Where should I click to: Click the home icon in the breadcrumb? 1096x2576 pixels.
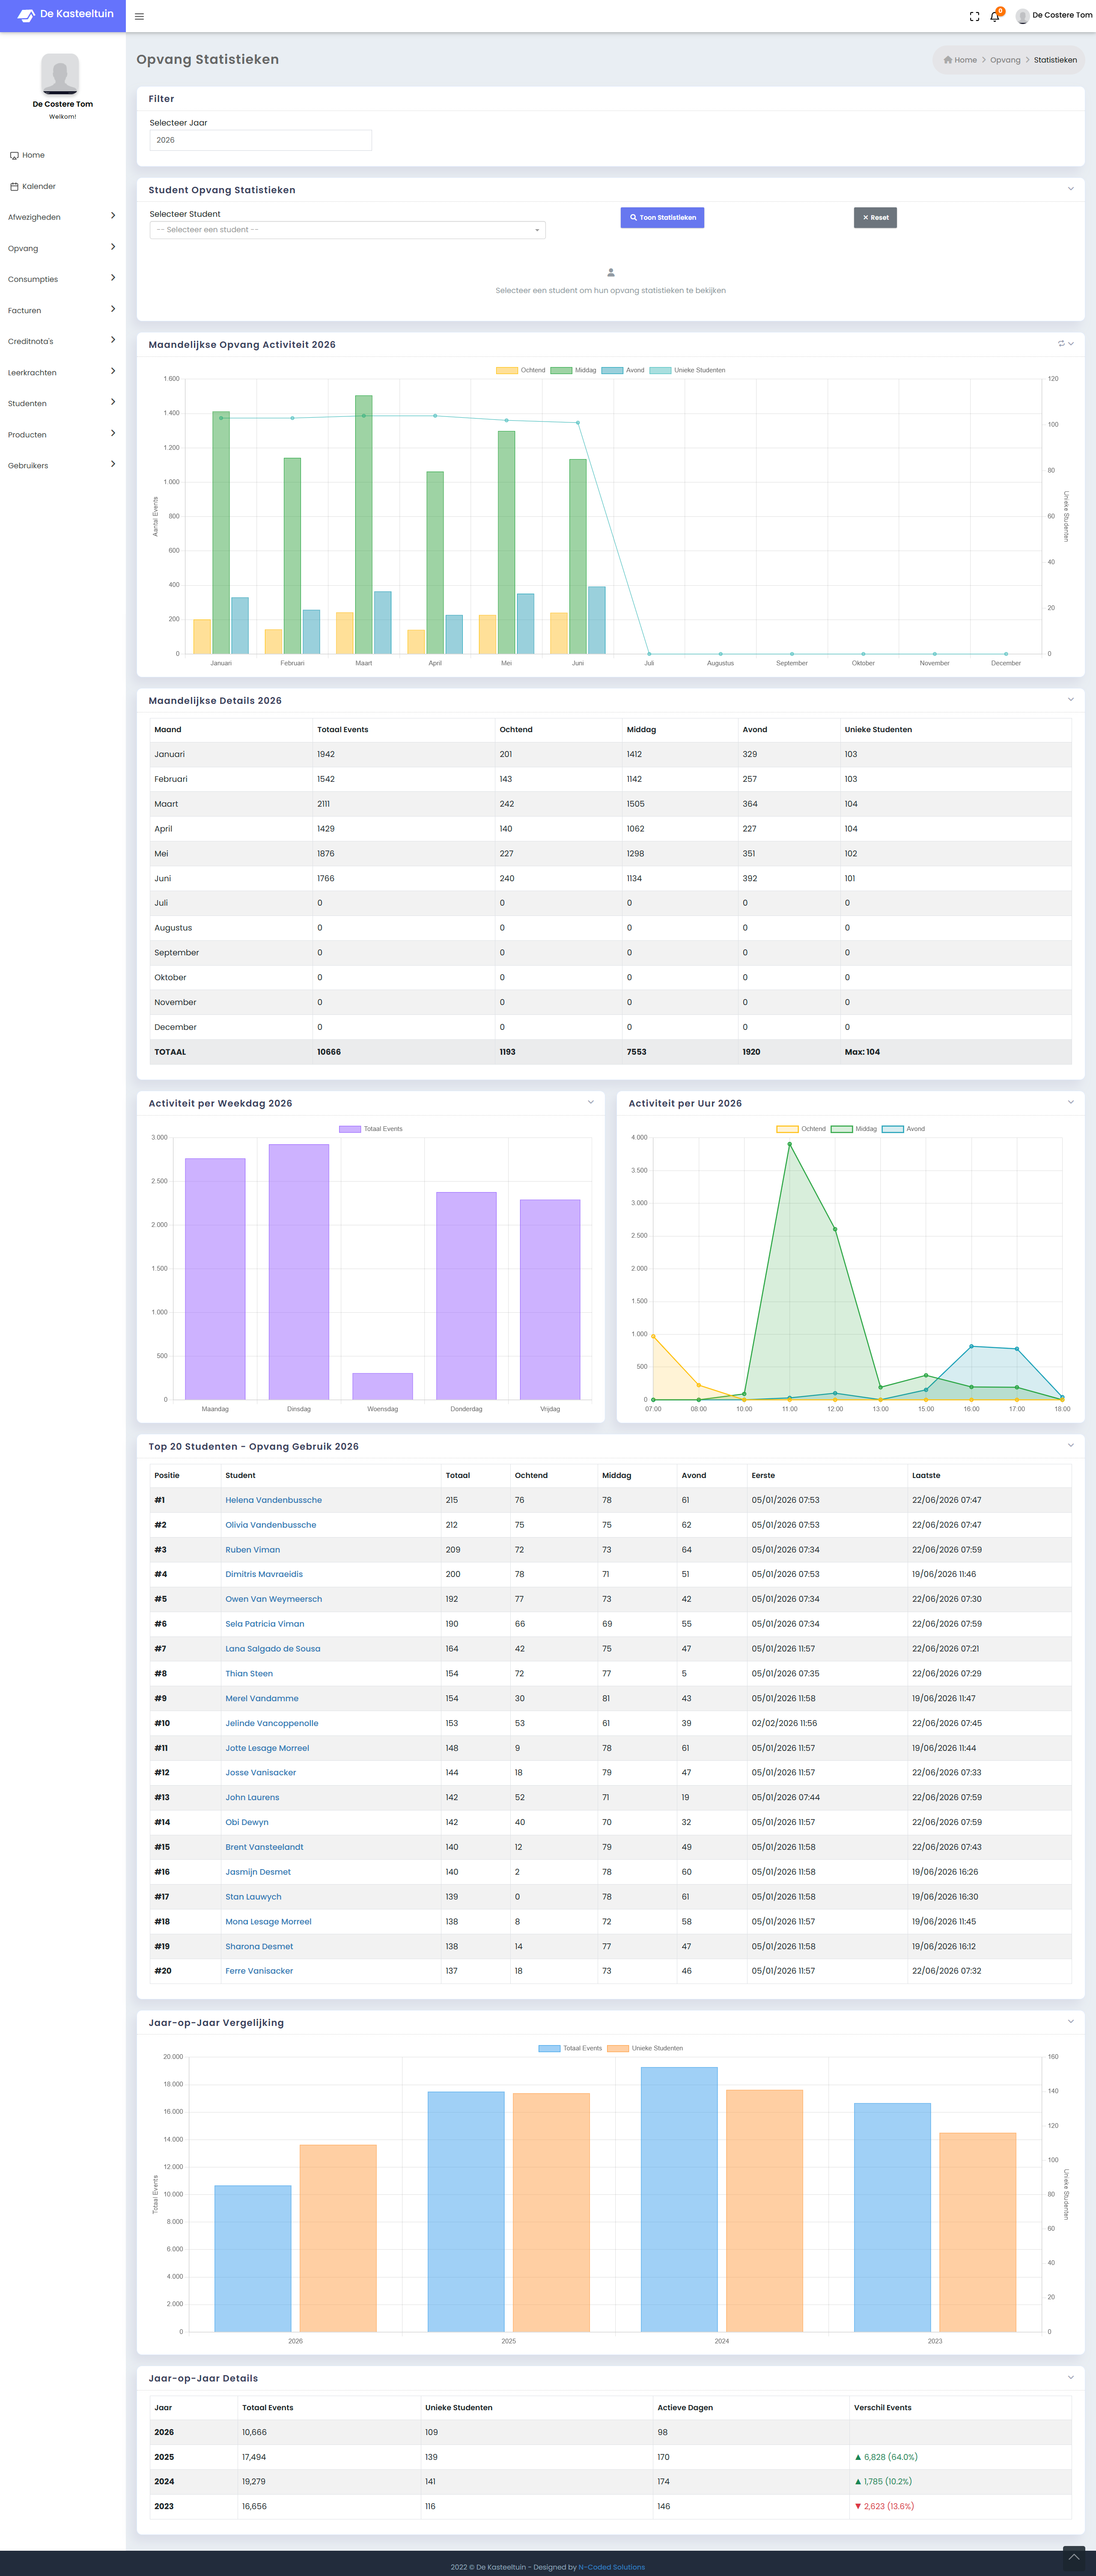948,60
